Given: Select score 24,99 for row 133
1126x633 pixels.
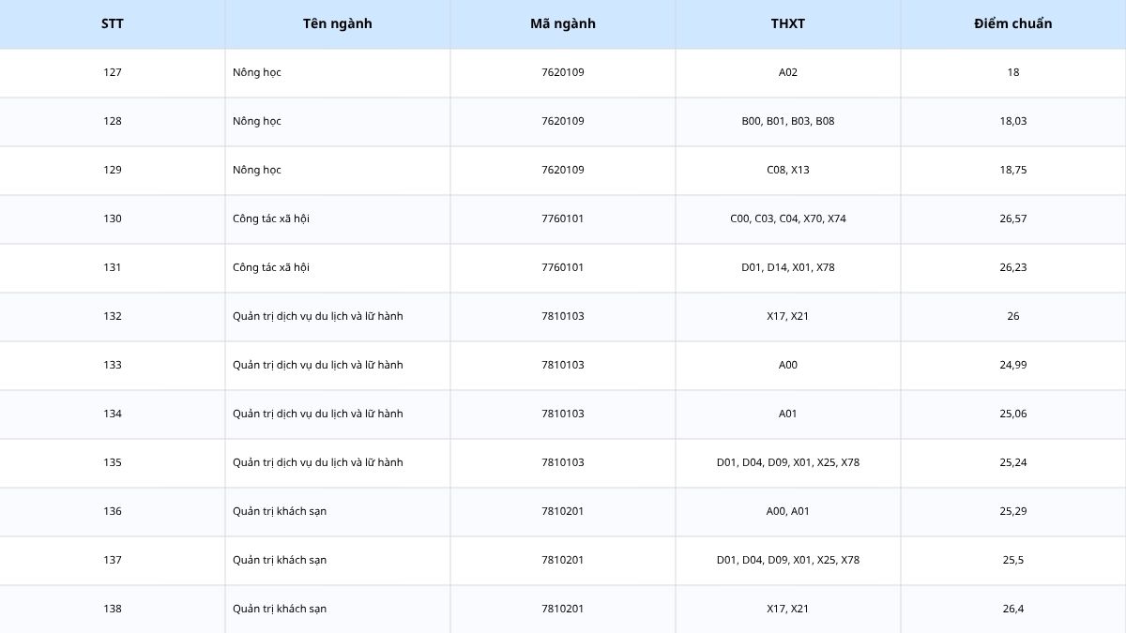Looking at the screenshot, I should 1013,366.
